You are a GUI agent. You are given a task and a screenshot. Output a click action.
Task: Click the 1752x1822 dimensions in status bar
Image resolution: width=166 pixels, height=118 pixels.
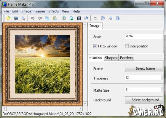pyautogui.click(x=83, y=114)
